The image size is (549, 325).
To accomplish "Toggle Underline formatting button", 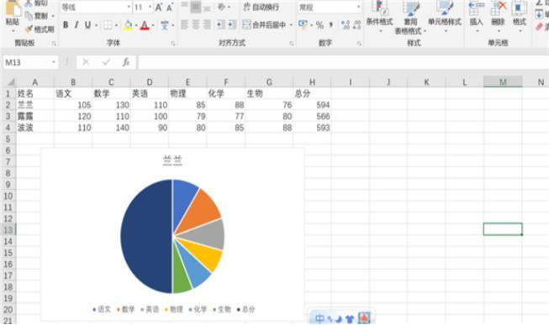I will [87, 25].
